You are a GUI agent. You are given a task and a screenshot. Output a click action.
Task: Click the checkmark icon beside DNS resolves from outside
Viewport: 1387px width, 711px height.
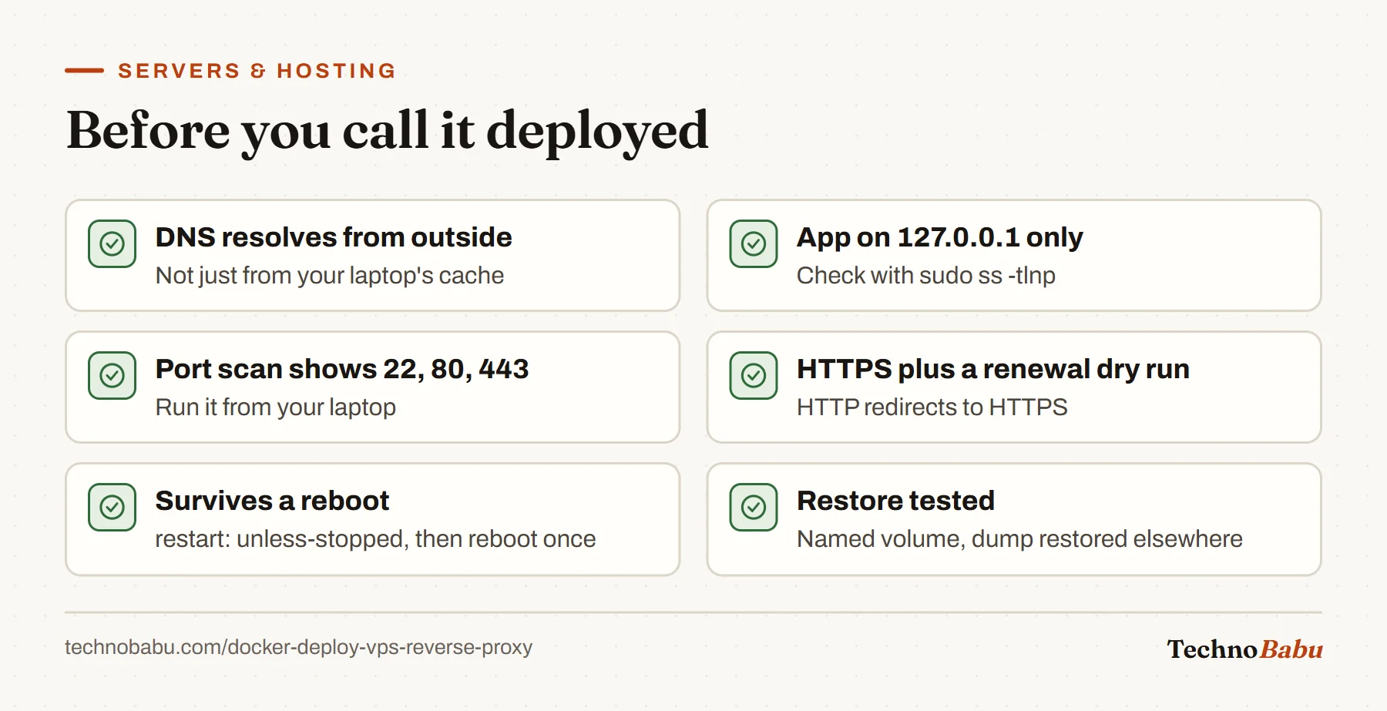click(x=112, y=244)
